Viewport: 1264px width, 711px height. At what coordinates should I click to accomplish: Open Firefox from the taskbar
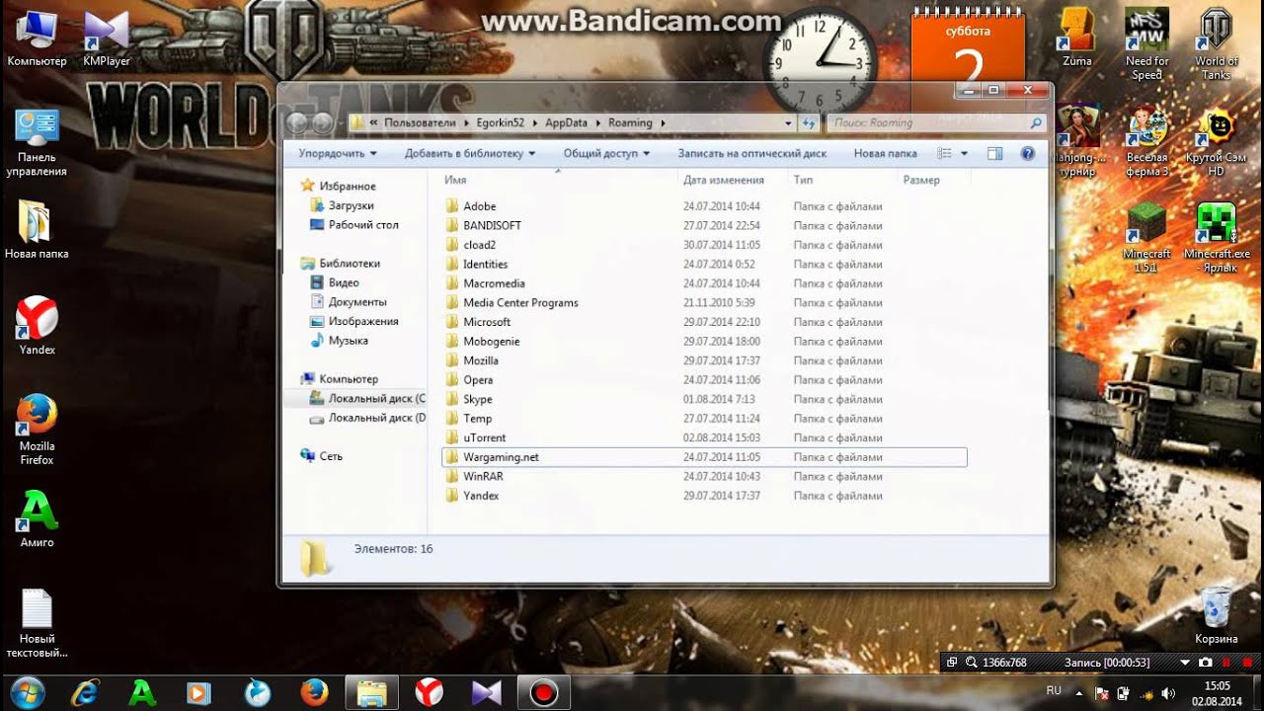[314, 692]
